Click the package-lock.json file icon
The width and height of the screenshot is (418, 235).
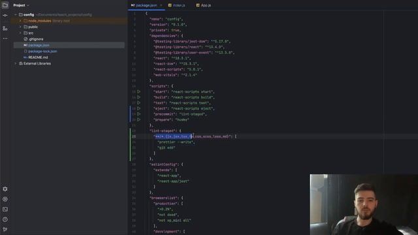coord(25,51)
